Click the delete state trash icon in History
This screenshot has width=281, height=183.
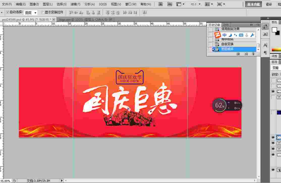[x=254, y=54]
